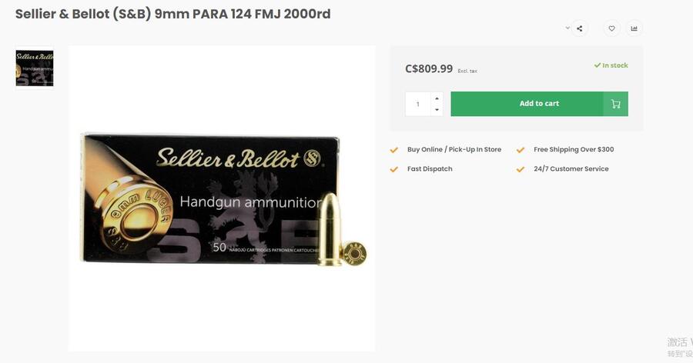
Task: Click the quantity input field
Action: pos(417,105)
